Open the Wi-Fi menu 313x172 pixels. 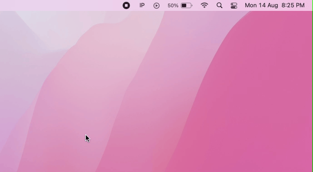(204, 5)
